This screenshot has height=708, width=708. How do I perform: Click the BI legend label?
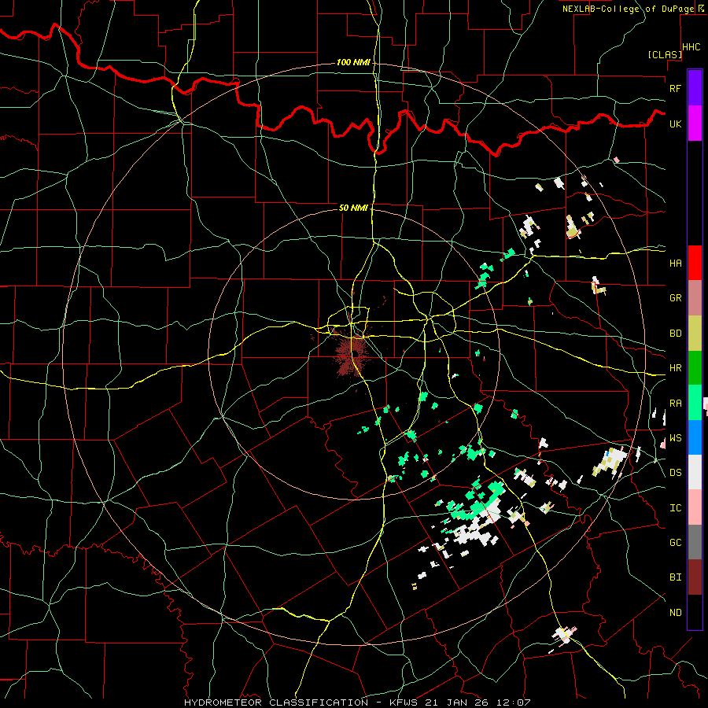pyautogui.click(x=675, y=577)
